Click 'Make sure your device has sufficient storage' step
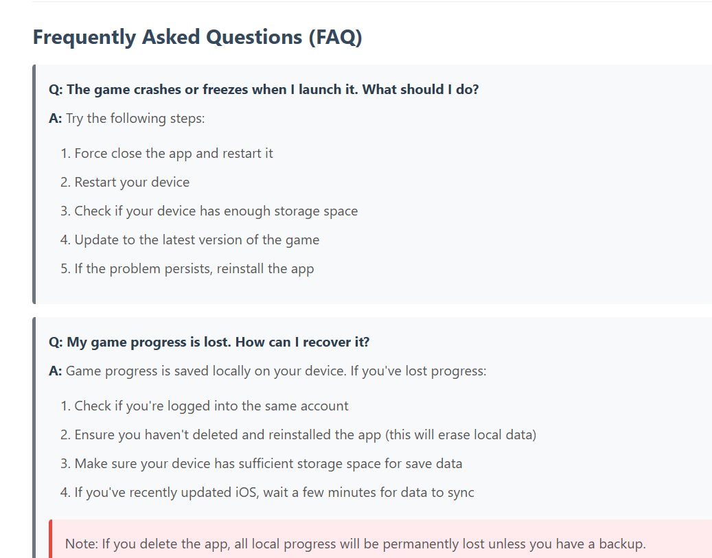The height and width of the screenshot is (558, 712). [268, 463]
